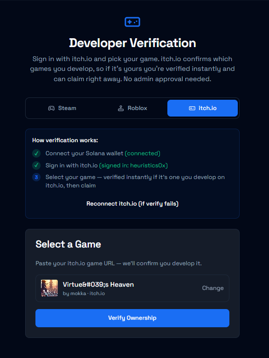Click the itch.io tab gamepad icon
The height and width of the screenshot is (358, 269).
(192, 108)
